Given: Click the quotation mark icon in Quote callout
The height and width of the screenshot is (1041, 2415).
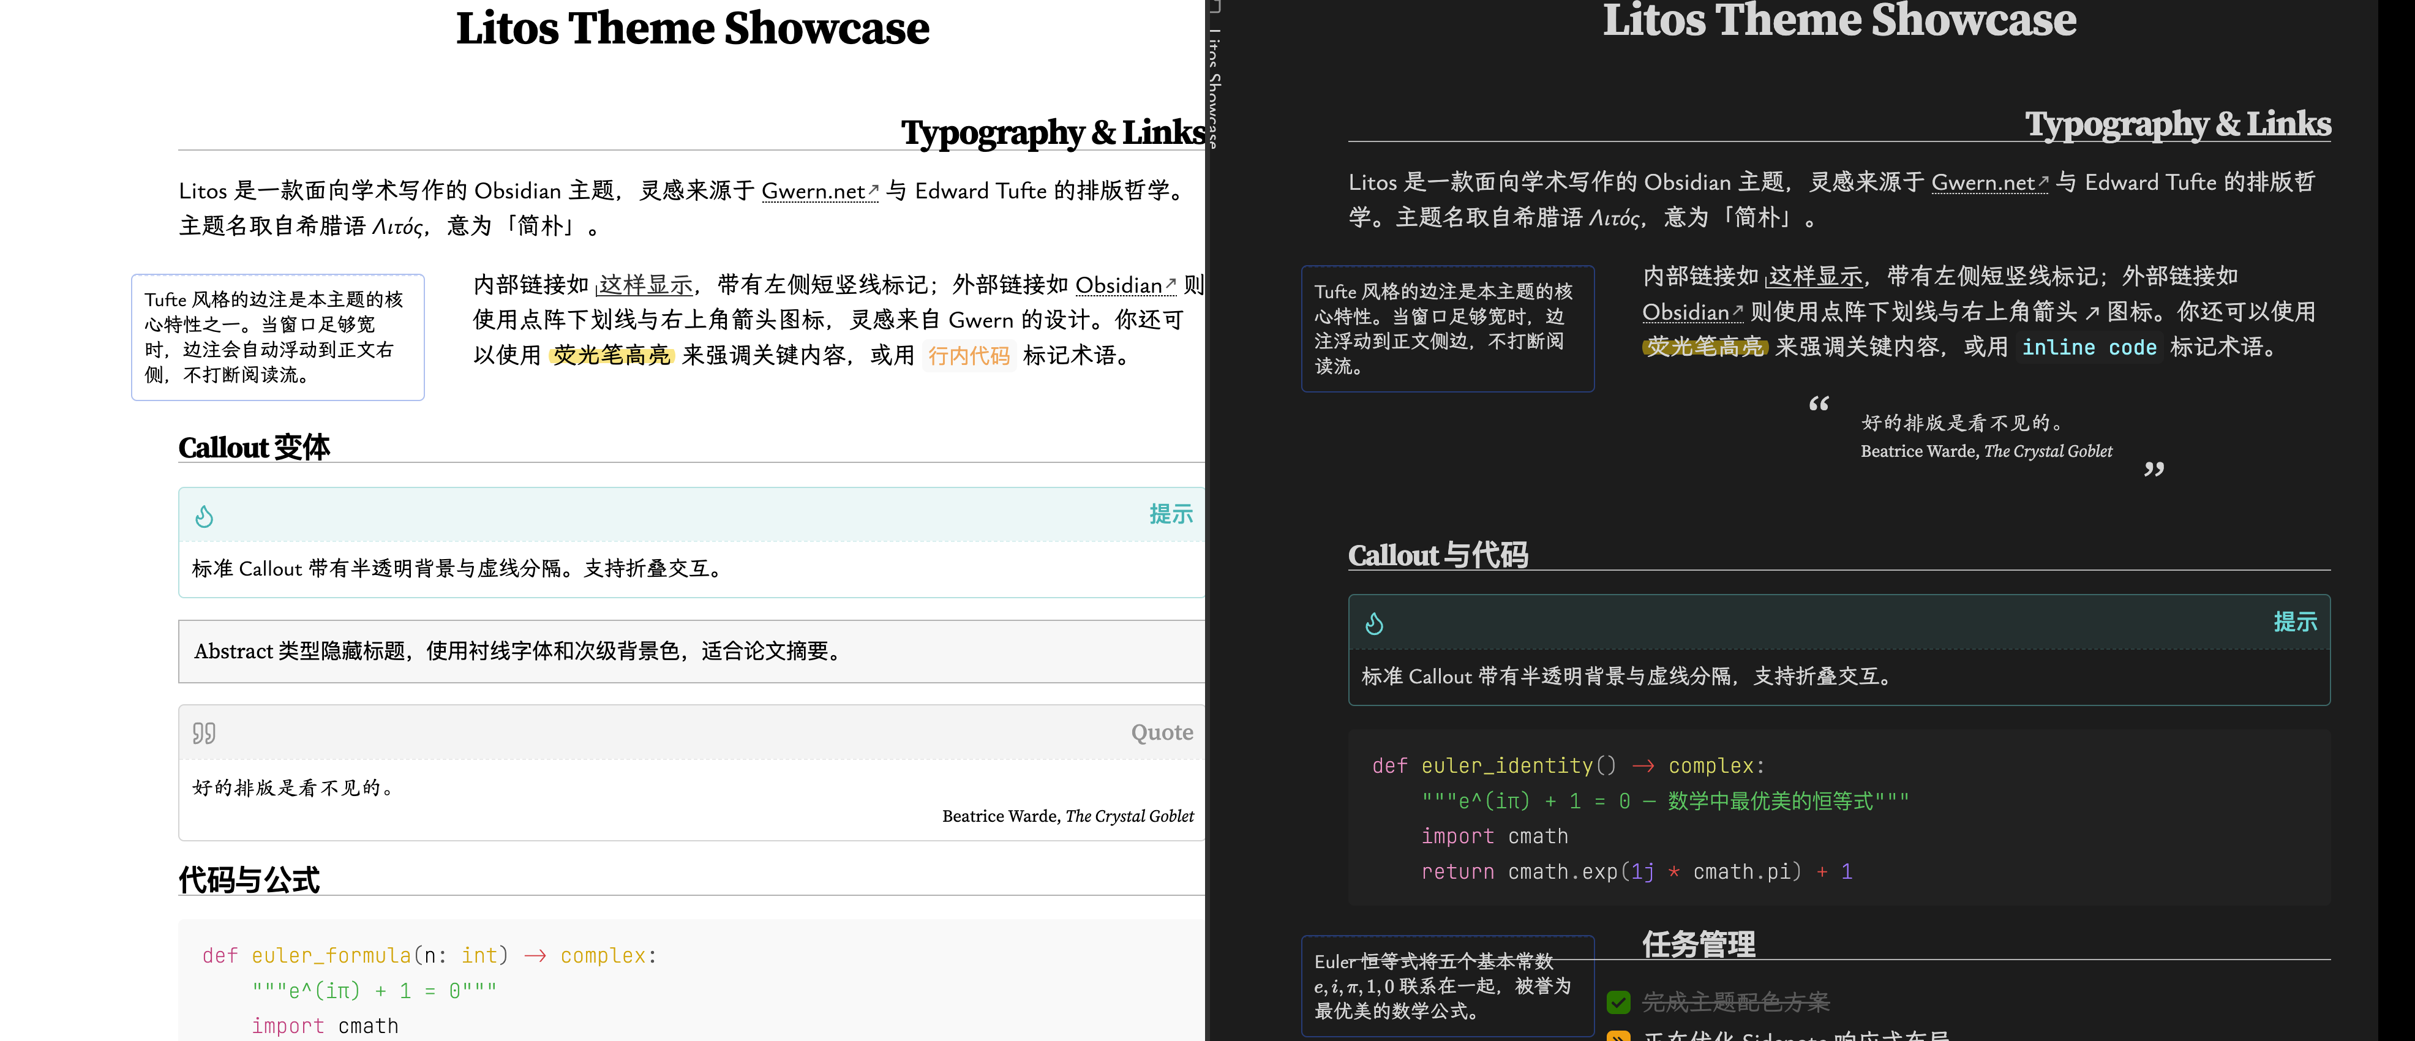Looking at the screenshot, I should [x=203, y=734].
